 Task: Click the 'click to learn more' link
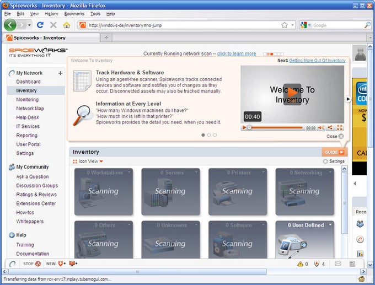pyautogui.click(x=236, y=54)
